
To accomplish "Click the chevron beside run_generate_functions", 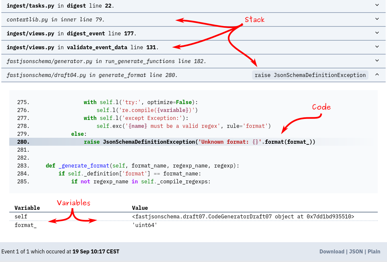I will pos(377,61).
